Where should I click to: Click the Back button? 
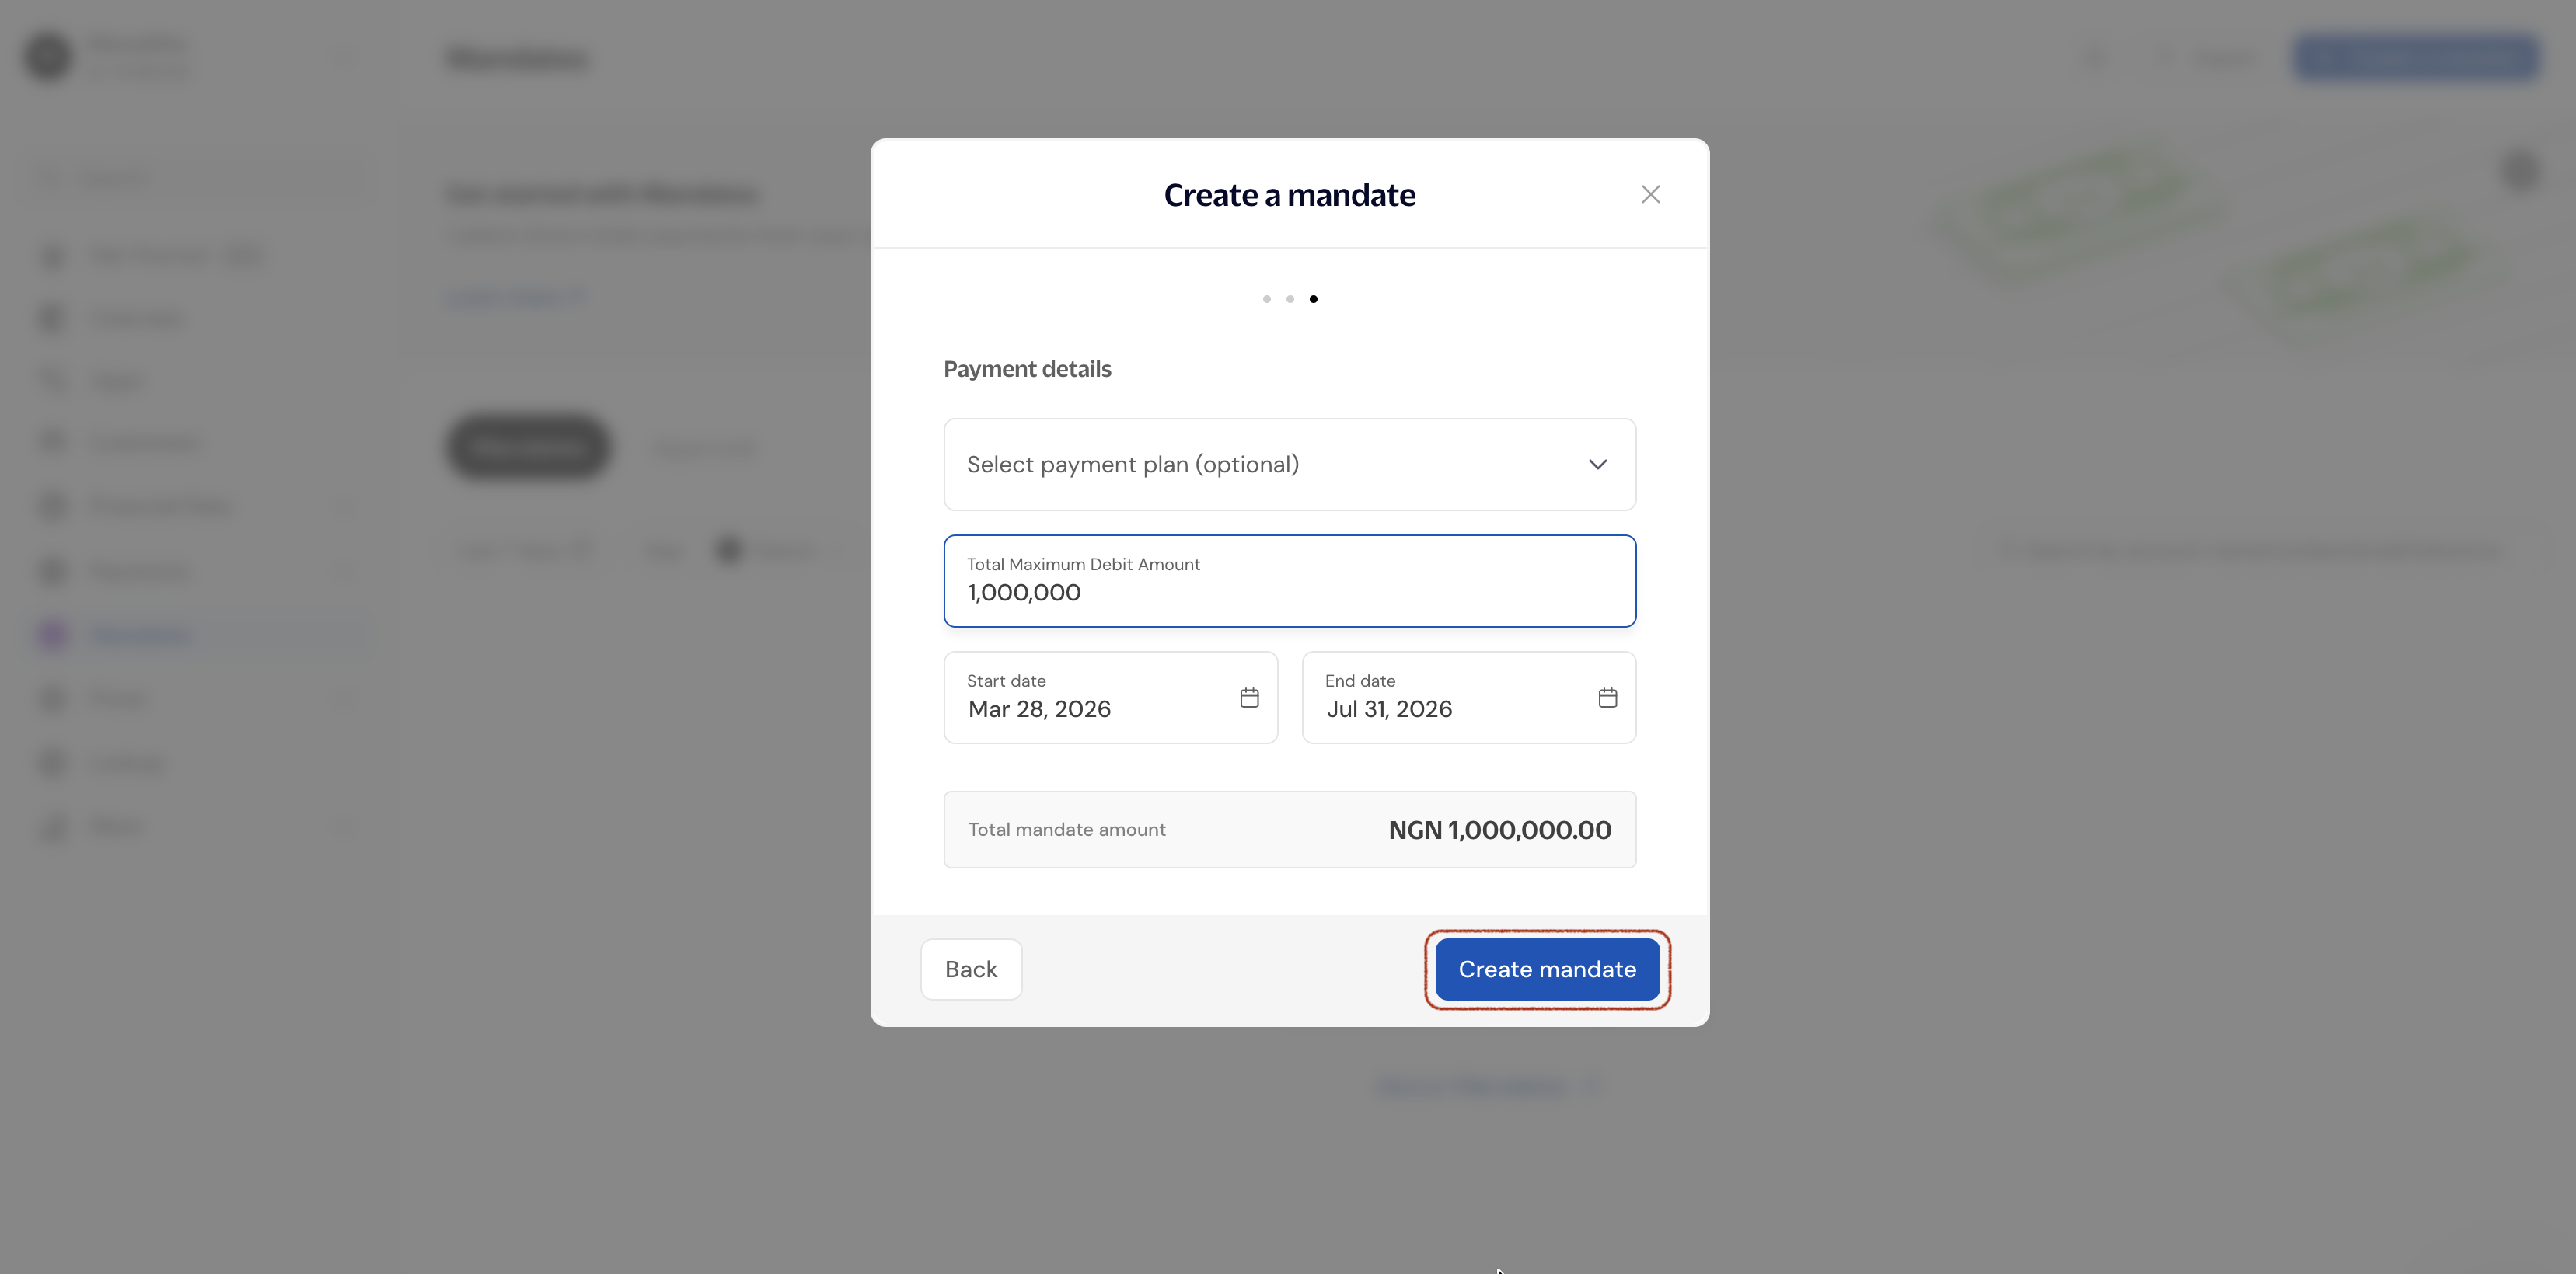coord(970,968)
